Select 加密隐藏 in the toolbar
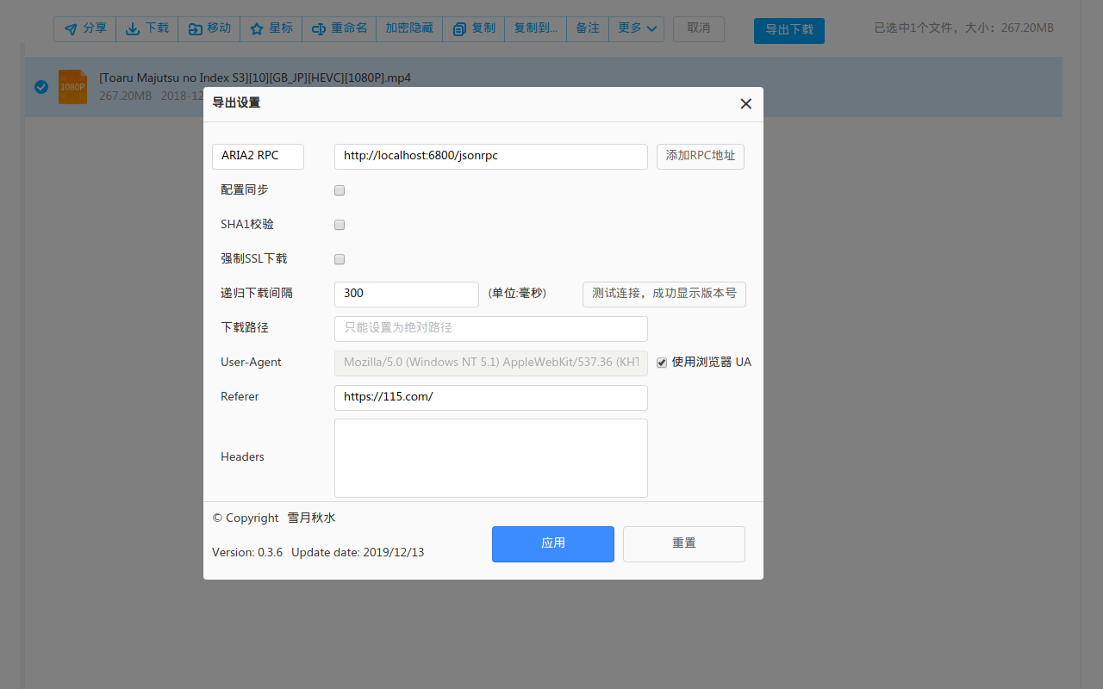The width and height of the screenshot is (1103, 689). click(x=409, y=28)
